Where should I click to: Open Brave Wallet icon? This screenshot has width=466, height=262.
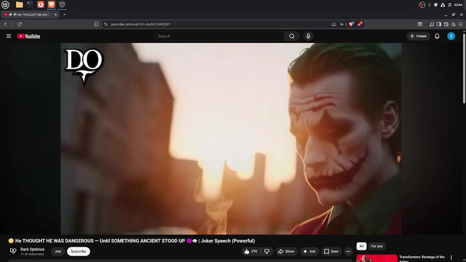click(446, 24)
